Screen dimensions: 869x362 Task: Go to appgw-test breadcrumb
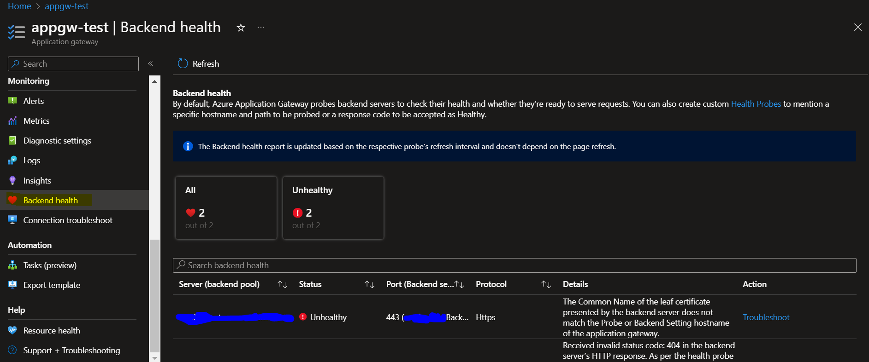click(x=66, y=6)
